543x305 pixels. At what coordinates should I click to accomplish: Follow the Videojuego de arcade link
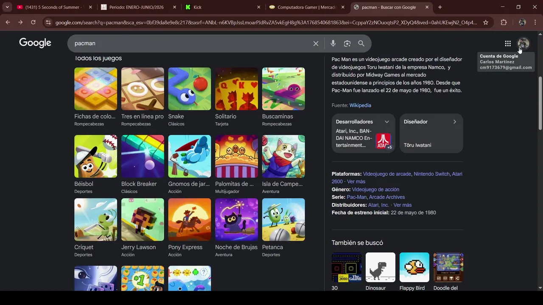[x=387, y=174]
